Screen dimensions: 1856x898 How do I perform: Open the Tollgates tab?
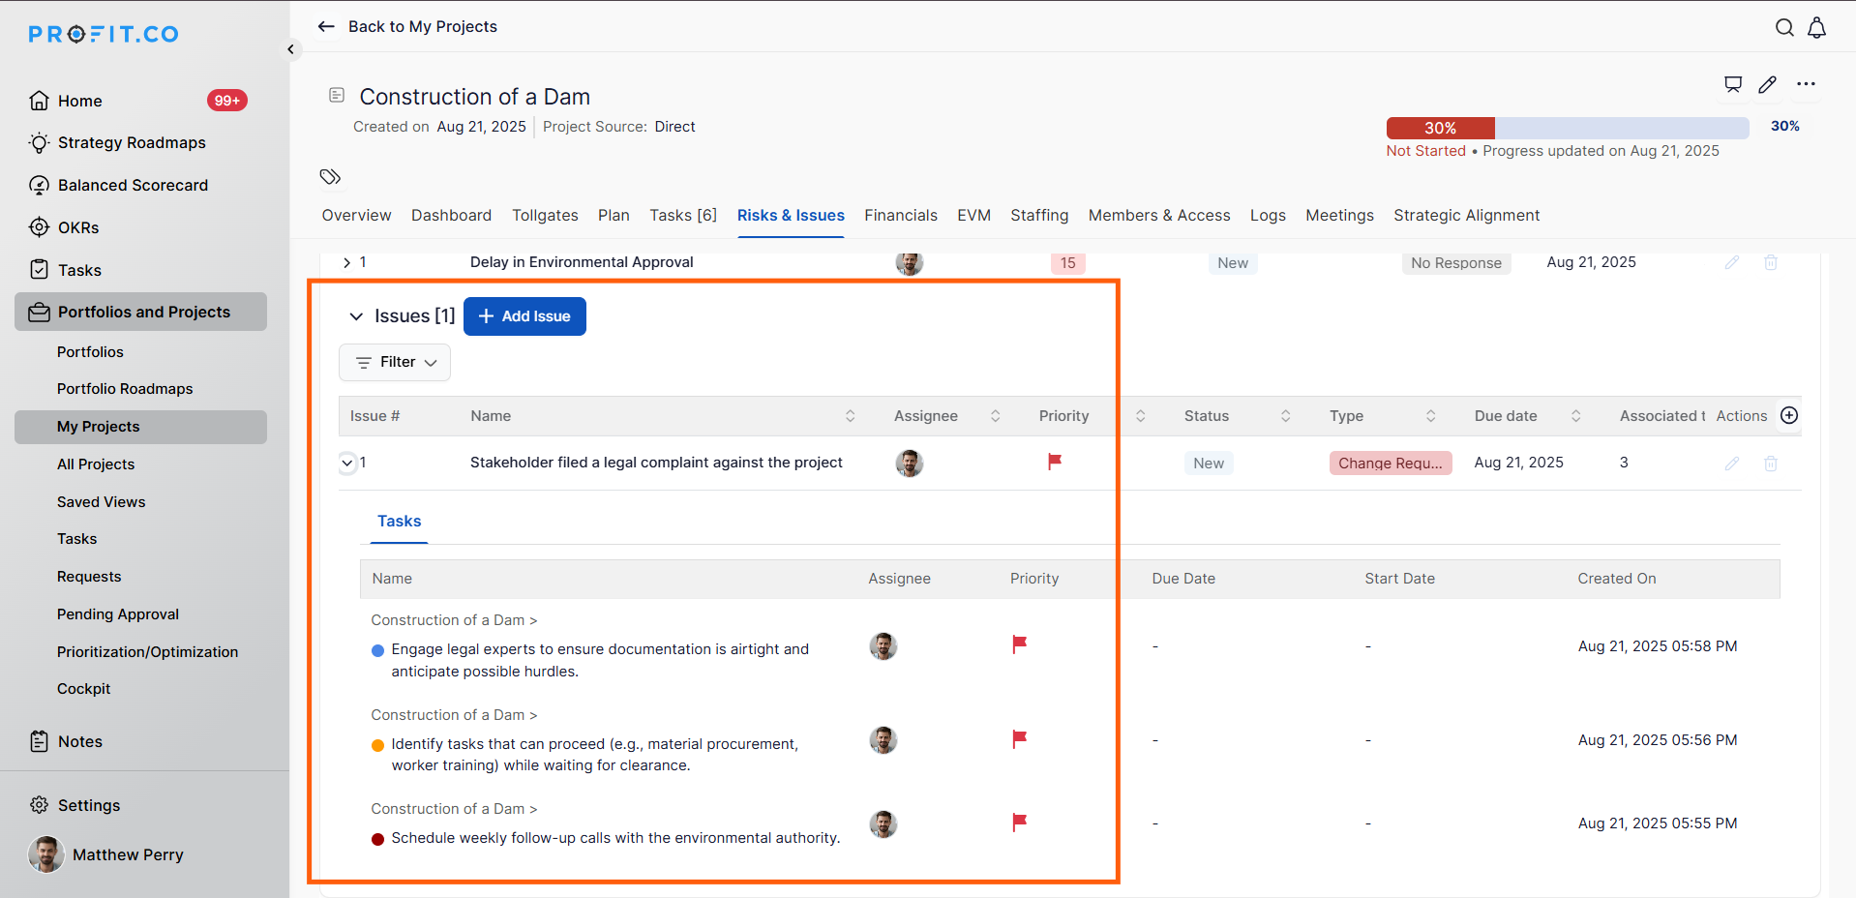tap(545, 215)
